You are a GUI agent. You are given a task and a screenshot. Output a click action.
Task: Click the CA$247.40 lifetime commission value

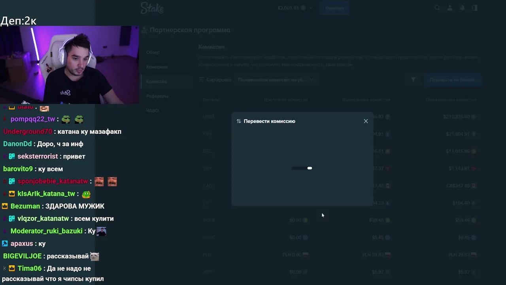tap(458, 186)
